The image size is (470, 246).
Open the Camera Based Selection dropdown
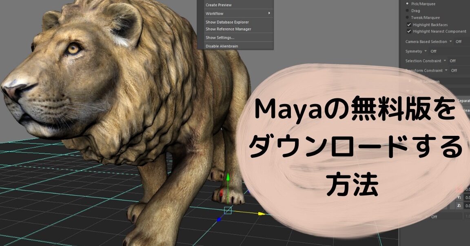click(x=450, y=41)
